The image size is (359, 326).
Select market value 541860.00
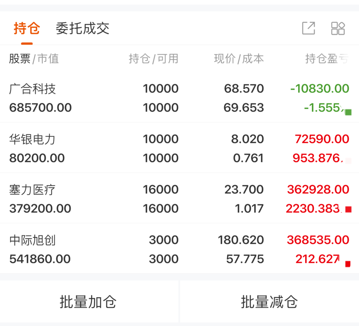point(40,259)
